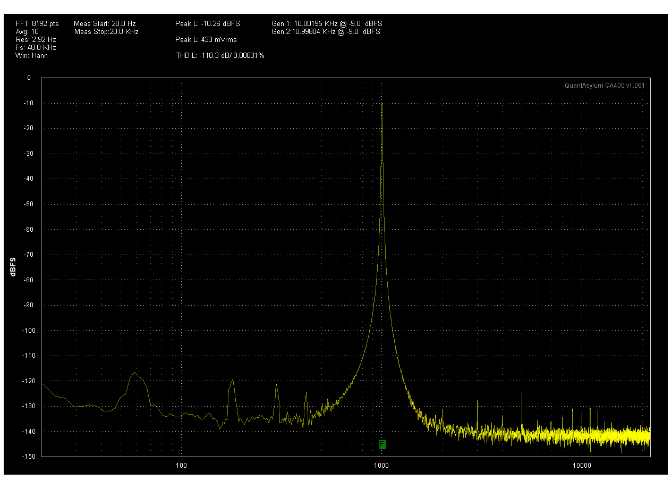Select the 'Peak L: 433 mVrms' reading

coord(206,40)
